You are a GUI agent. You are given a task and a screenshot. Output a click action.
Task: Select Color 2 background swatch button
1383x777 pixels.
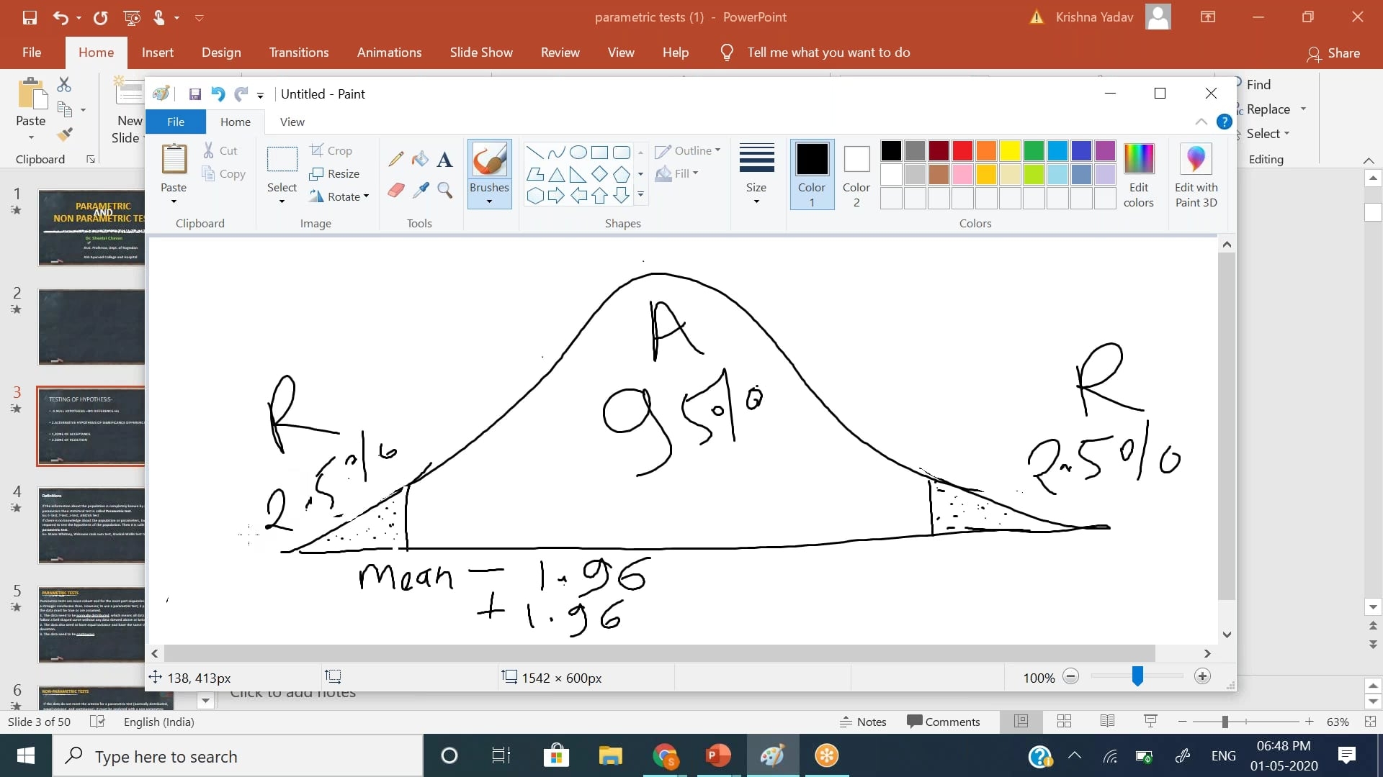pos(856,175)
